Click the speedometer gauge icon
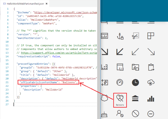This screenshot has width=168, height=119. point(120,82)
